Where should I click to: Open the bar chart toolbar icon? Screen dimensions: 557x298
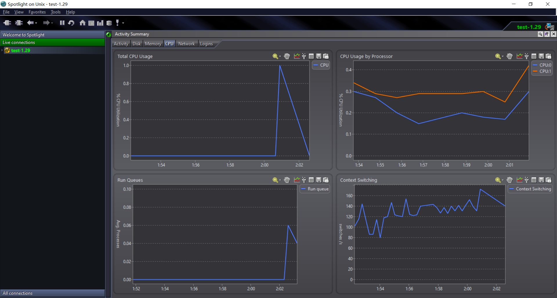(x=100, y=23)
